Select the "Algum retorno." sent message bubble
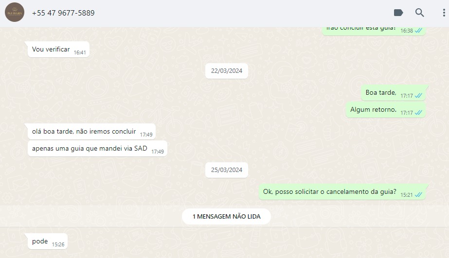 [x=386, y=110]
